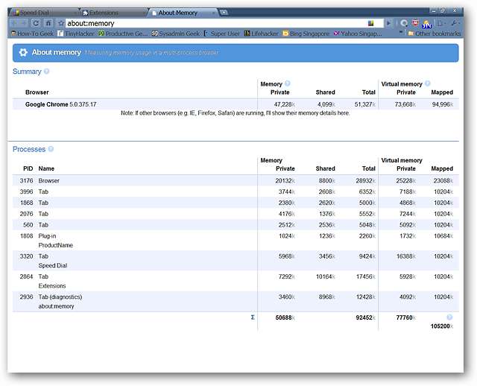Go to the home page icon

[48, 23]
